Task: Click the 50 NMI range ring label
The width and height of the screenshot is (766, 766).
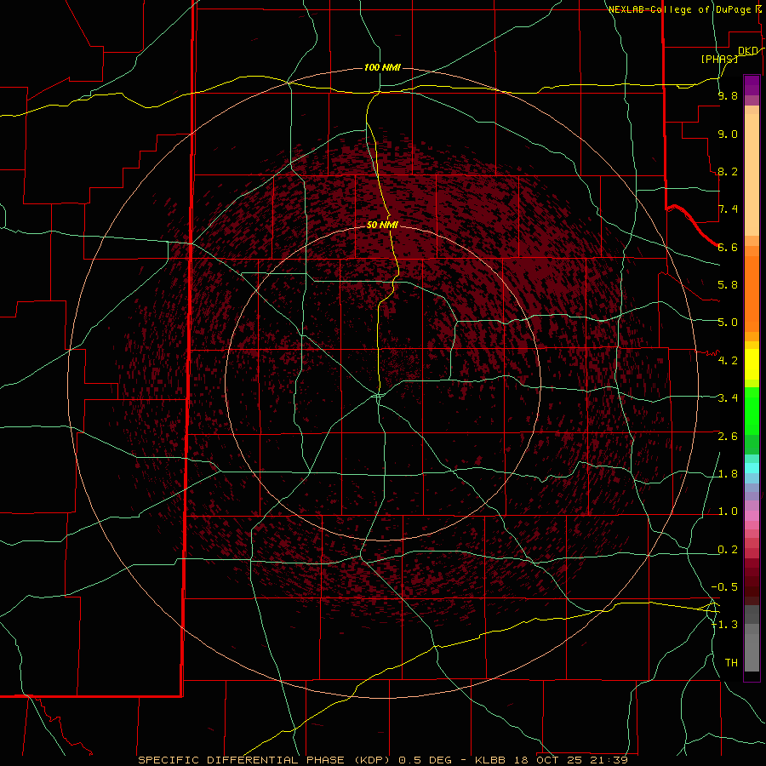Action: (x=382, y=225)
